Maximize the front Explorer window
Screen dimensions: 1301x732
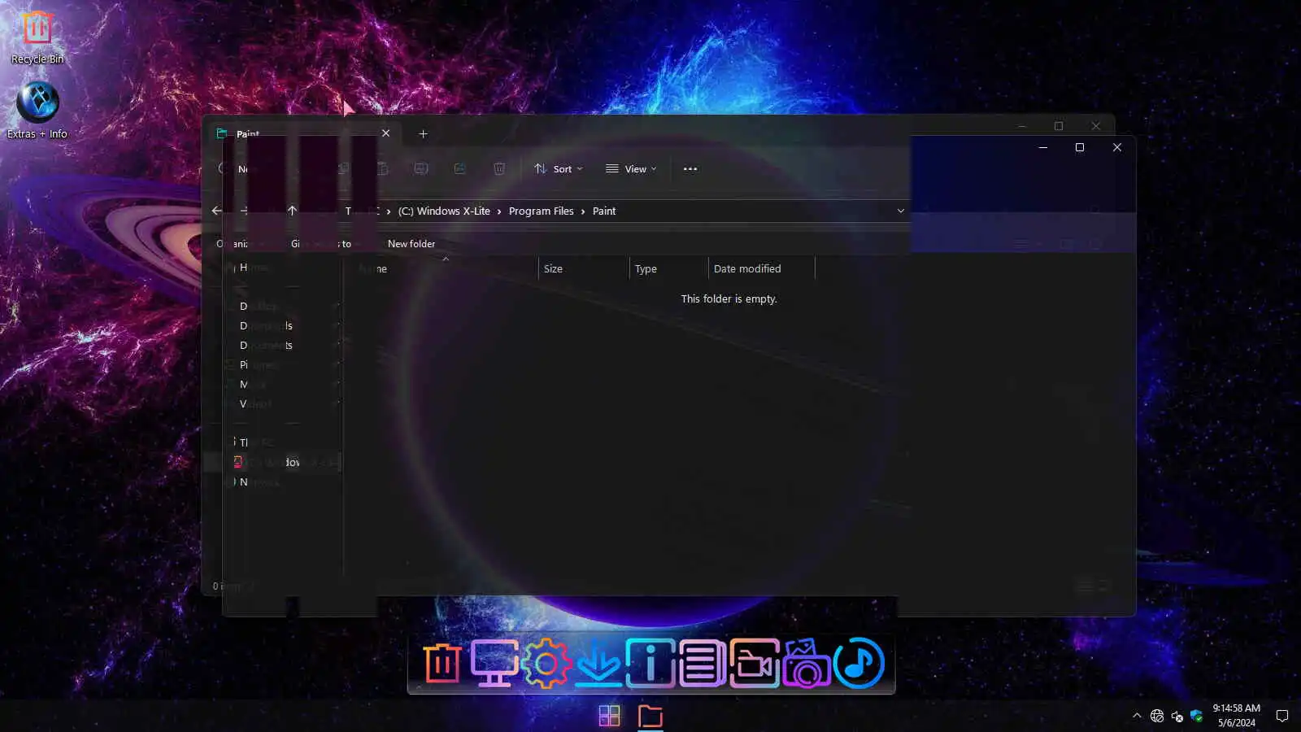click(x=1080, y=147)
